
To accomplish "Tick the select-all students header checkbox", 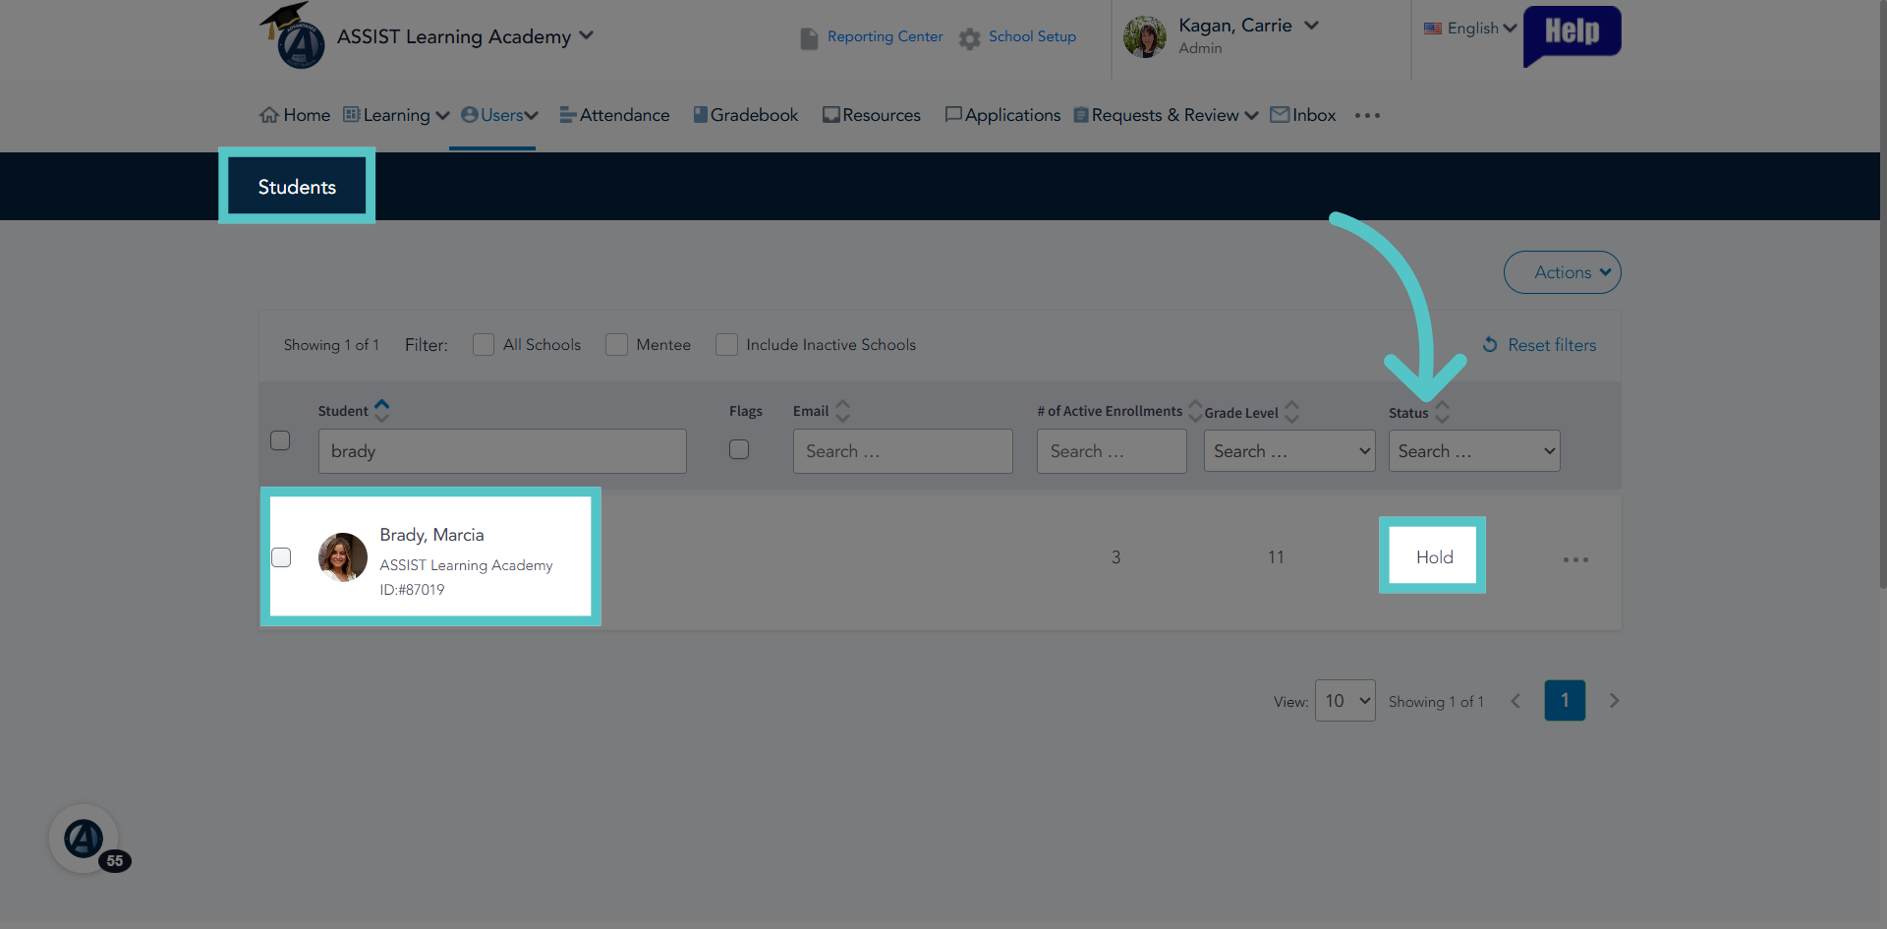I will (280, 439).
